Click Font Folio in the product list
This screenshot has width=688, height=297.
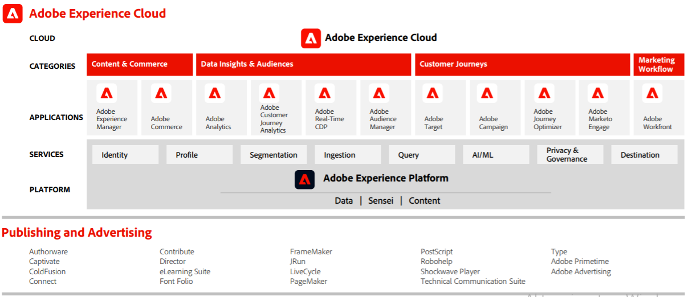pyautogui.click(x=176, y=281)
